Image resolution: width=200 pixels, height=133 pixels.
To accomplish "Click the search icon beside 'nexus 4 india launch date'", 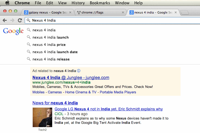I will (x=29, y=52).
